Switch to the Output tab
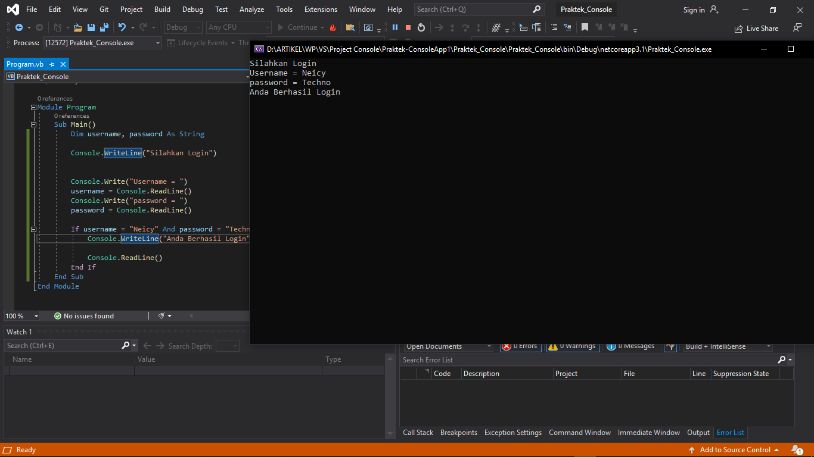This screenshot has width=814, height=457. click(x=698, y=433)
